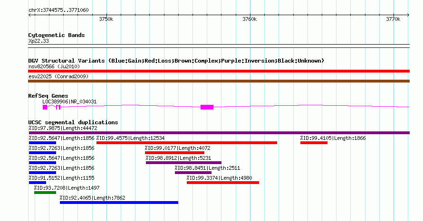
Task: Select the Cytogenetic Bands track title
Action: (57, 35)
